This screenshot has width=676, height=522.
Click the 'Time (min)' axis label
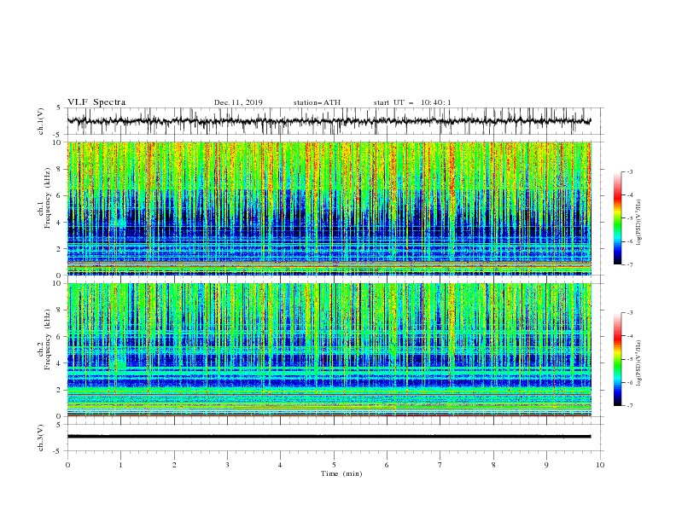[x=341, y=473]
